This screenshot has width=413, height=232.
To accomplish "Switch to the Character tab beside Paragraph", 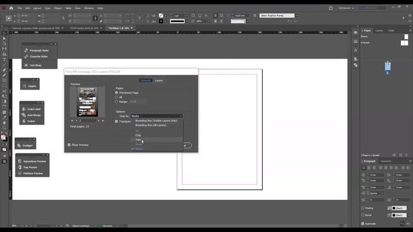I will click(386, 161).
